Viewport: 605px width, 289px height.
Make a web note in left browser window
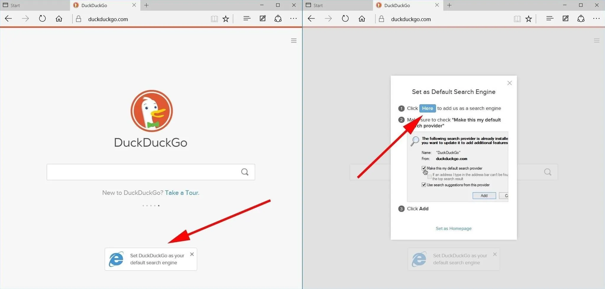click(x=263, y=19)
